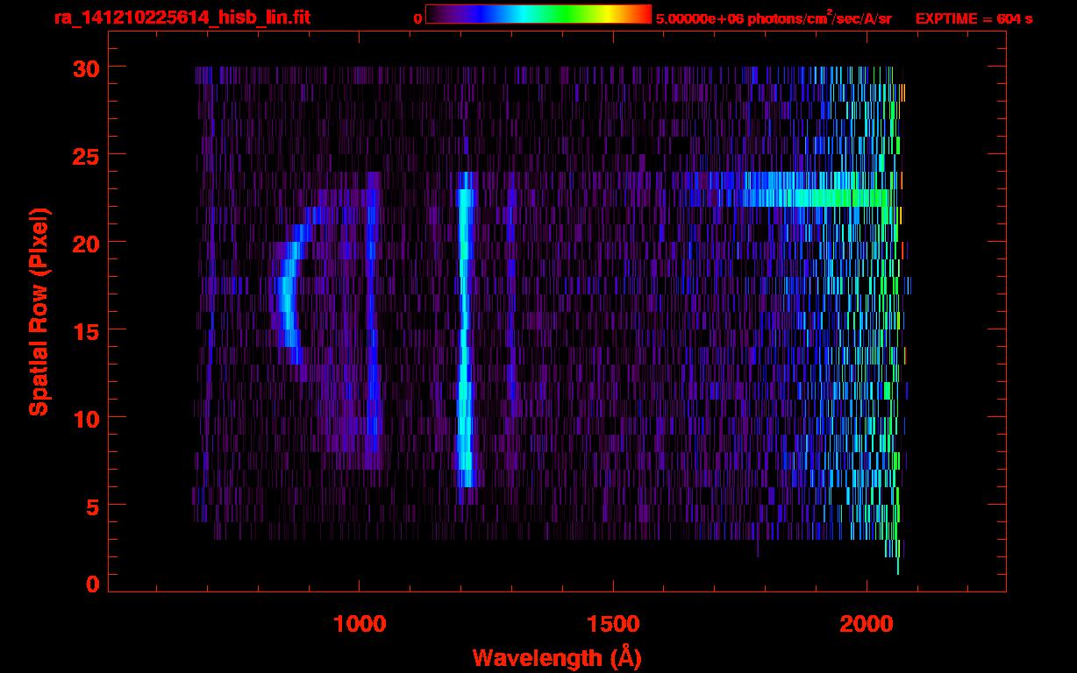Click the Spatial Row (Pixel) axis title
Image resolution: width=1077 pixels, height=673 pixels.
(39, 311)
